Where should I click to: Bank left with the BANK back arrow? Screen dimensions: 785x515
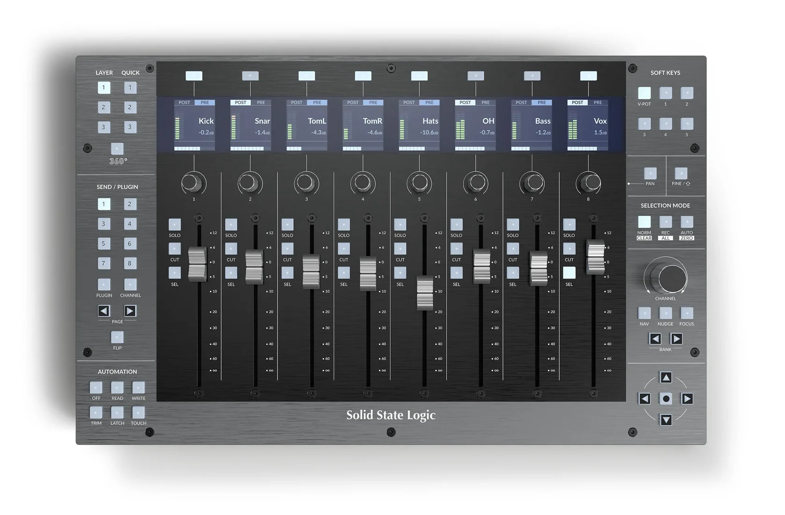(655, 338)
